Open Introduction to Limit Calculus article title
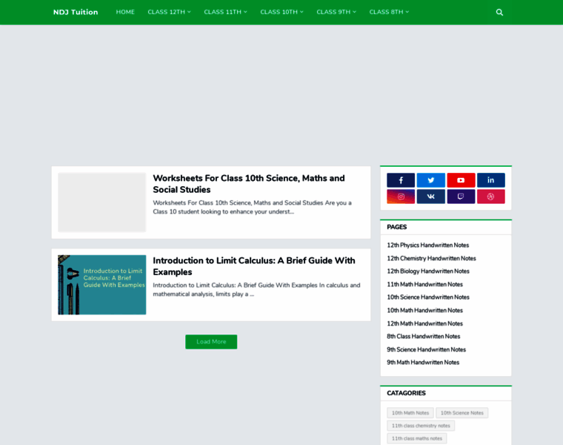This screenshot has height=445, width=563. [x=254, y=266]
